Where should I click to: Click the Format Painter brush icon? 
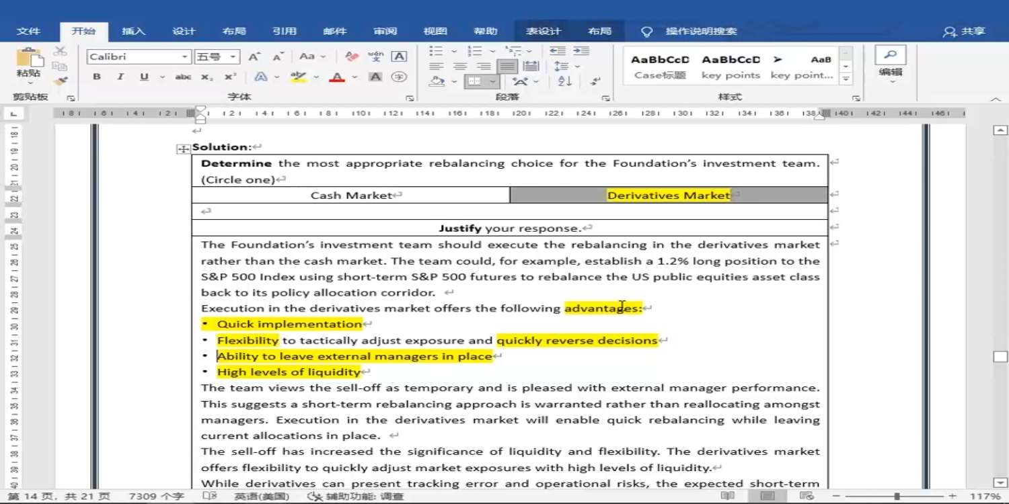(60, 81)
